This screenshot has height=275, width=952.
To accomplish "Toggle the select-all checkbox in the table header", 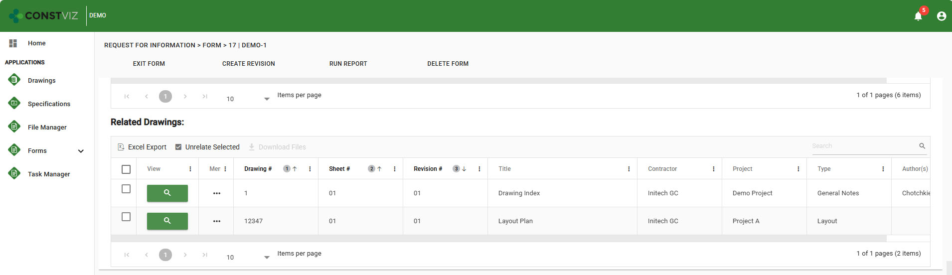I will (x=126, y=169).
